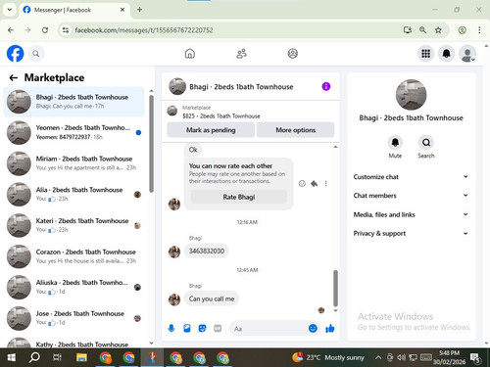The image size is (490, 367).
Task: Click the Search conversation icon
Action: [426, 143]
